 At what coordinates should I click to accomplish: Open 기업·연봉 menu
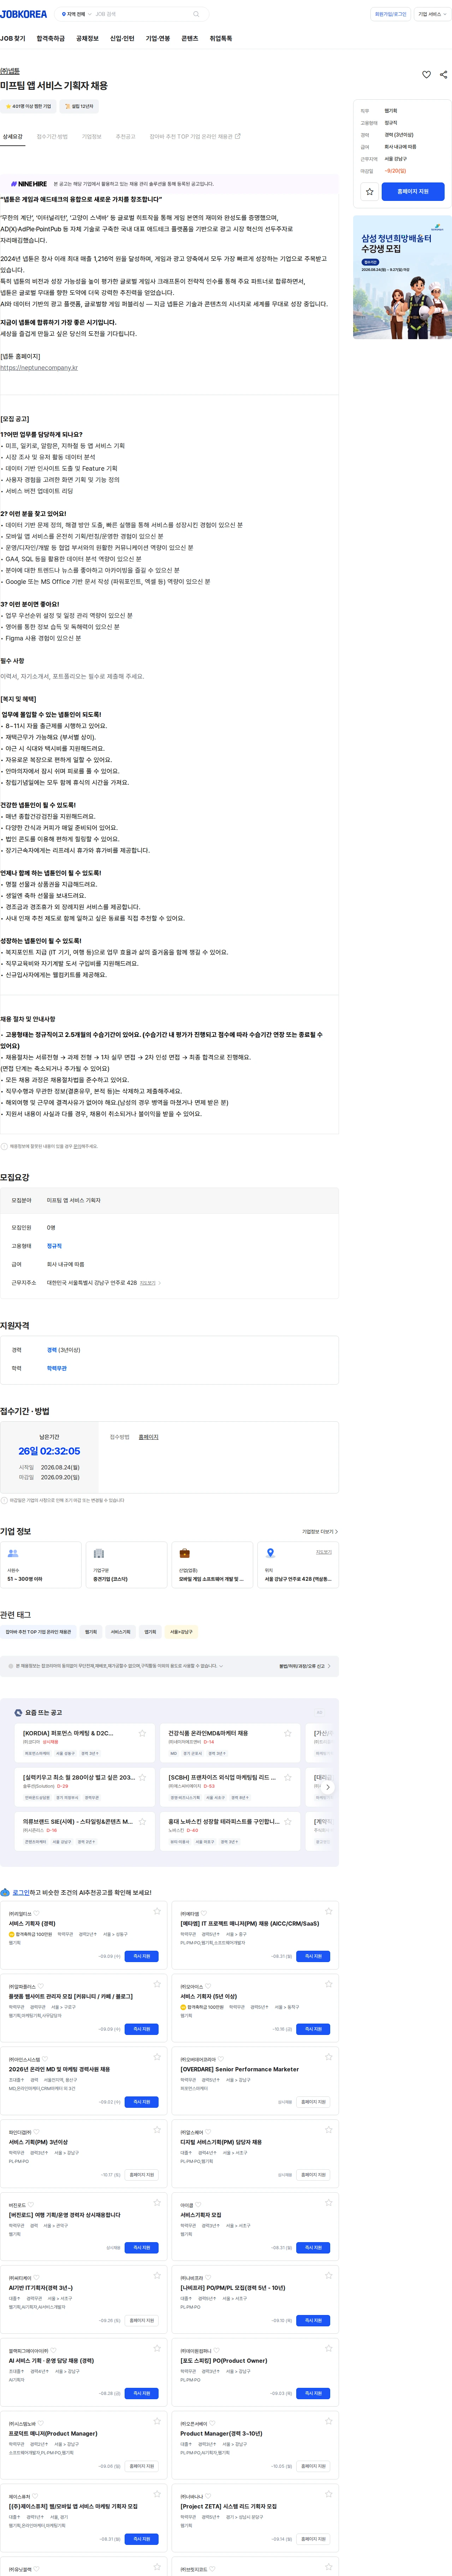157,38
